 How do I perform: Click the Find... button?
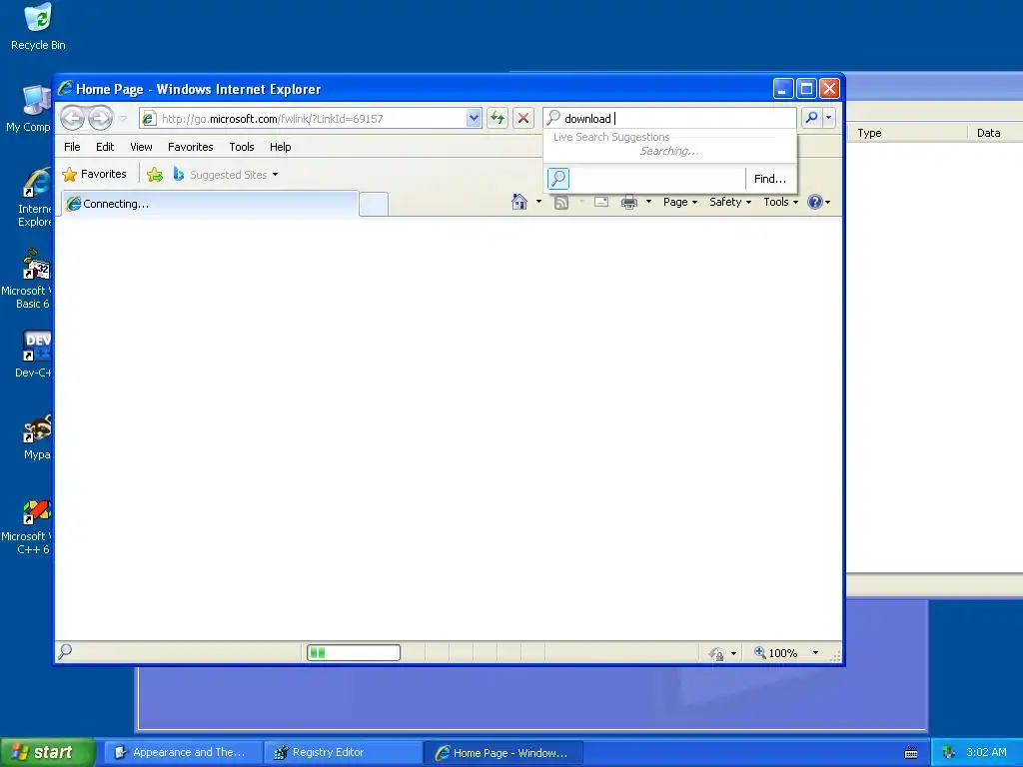770,178
